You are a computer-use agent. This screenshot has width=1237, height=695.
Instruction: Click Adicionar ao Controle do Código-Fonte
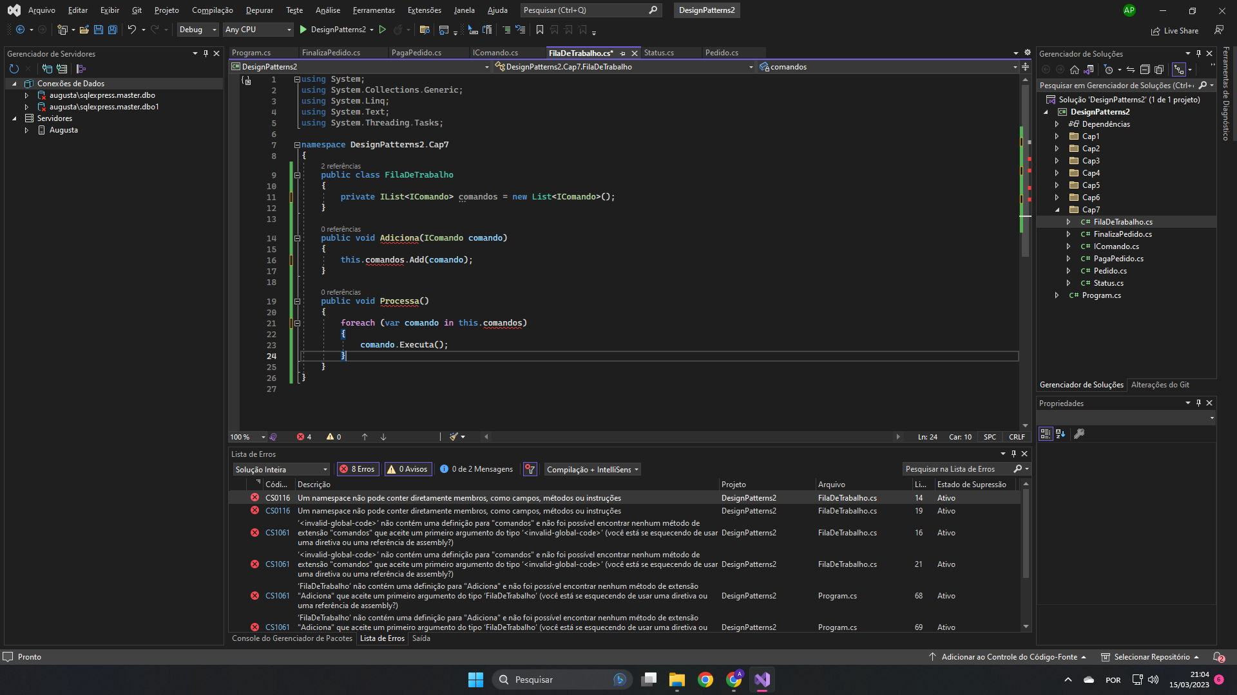tap(1009, 657)
